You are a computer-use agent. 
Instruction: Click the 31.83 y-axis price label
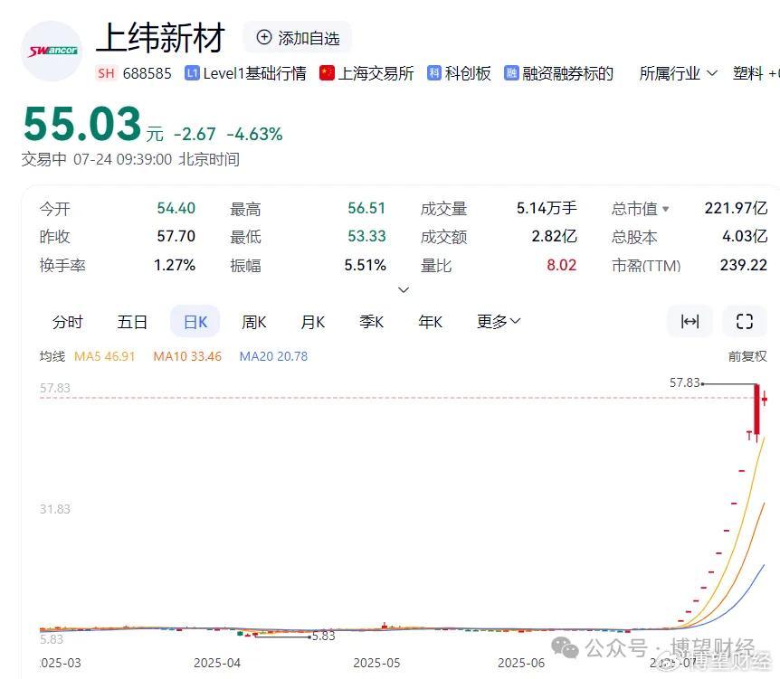[55, 509]
